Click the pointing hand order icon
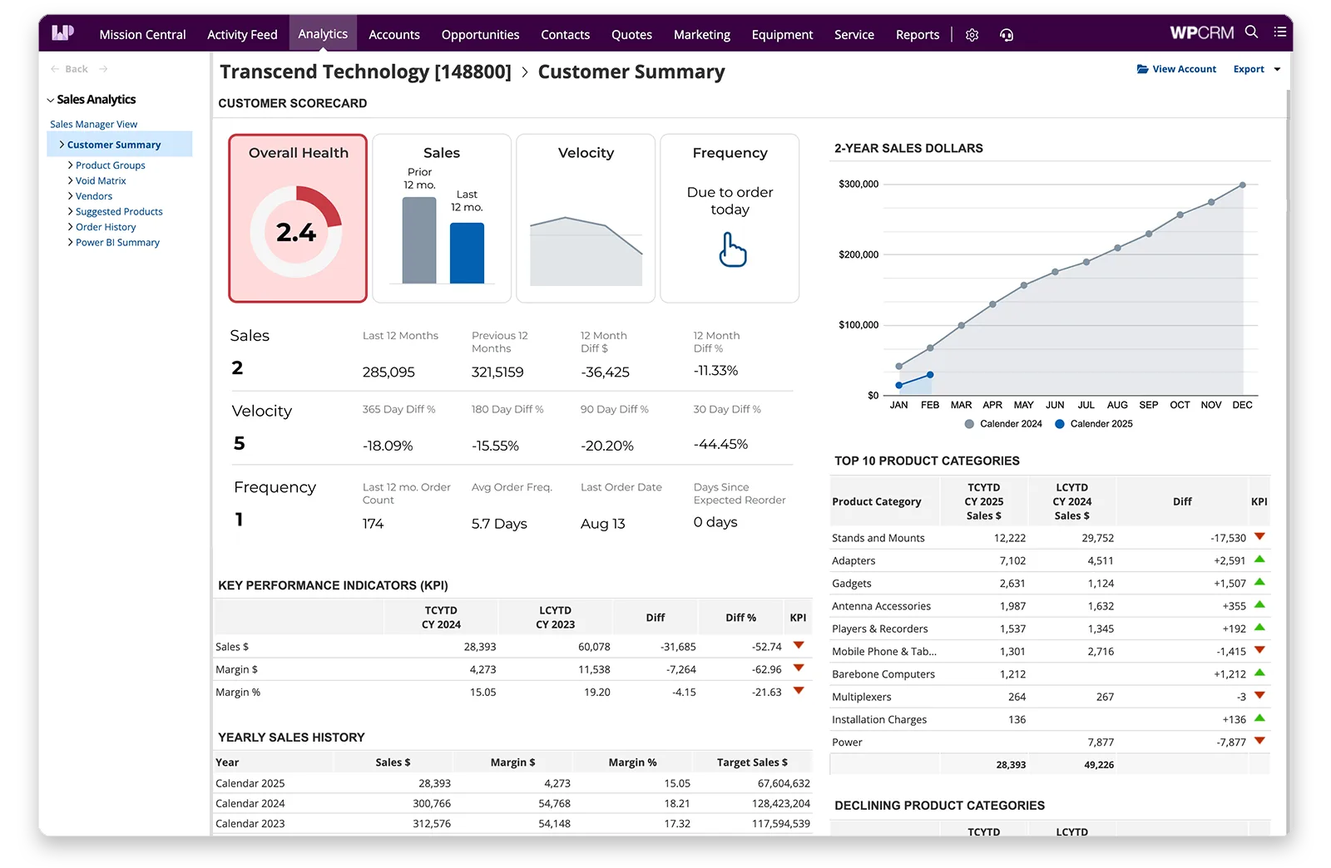The image size is (1331, 868). coord(732,249)
